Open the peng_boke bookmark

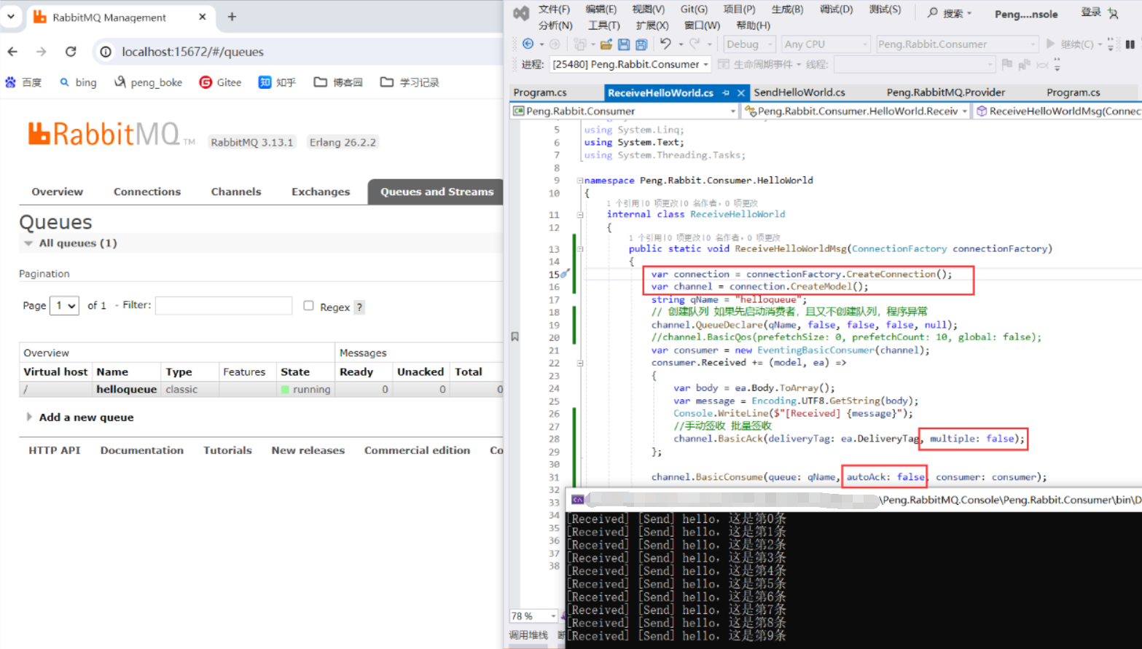pos(148,82)
